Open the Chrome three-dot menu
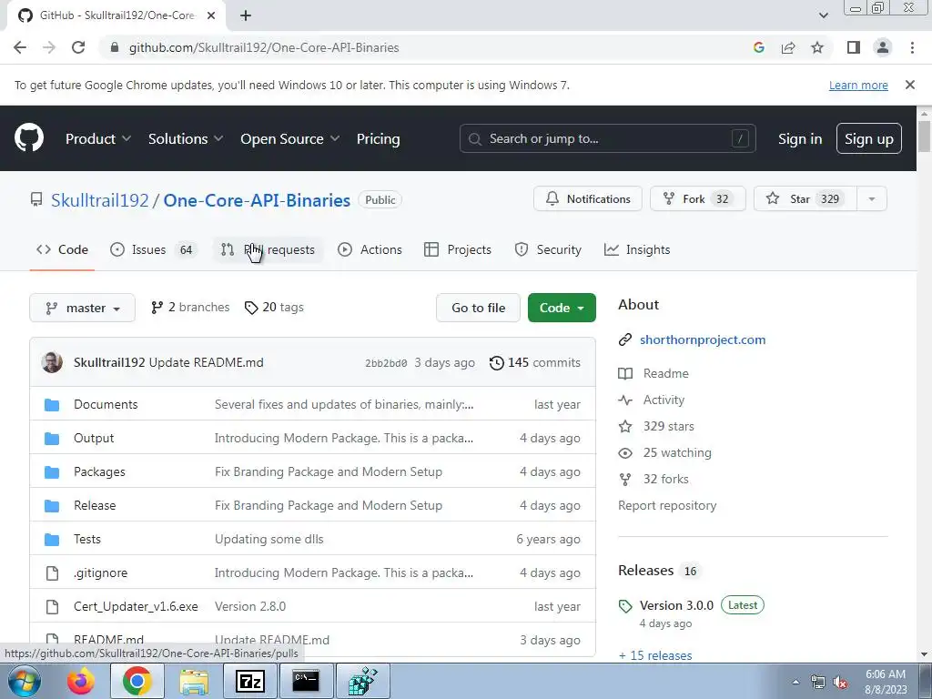The image size is (932, 699). pyautogui.click(x=912, y=47)
